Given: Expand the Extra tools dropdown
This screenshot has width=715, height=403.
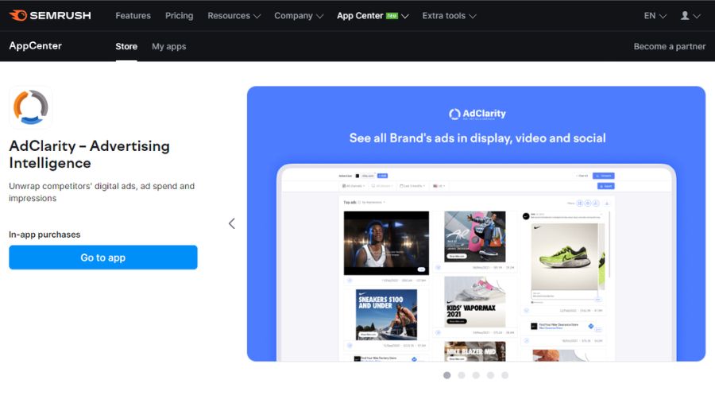Looking at the screenshot, I should 449,16.
